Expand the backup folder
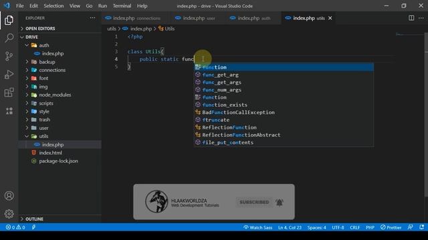This screenshot has width=428, height=240. pyautogui.click(x=47, y=62)
